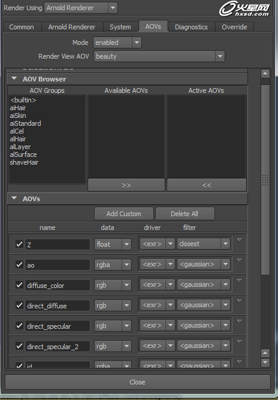
Task: Select aiHair in AOV Groups
Action: coord(17,108)
